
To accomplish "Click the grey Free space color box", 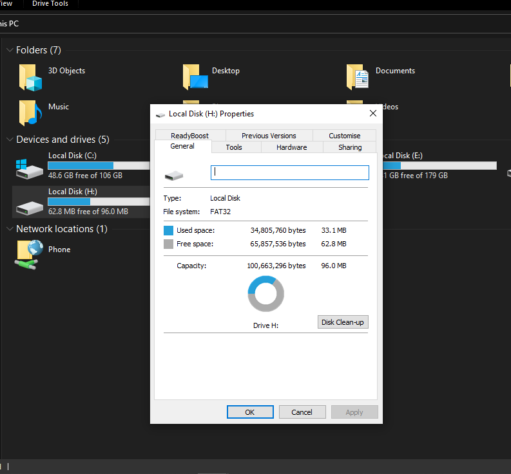I will pos(168,244).
